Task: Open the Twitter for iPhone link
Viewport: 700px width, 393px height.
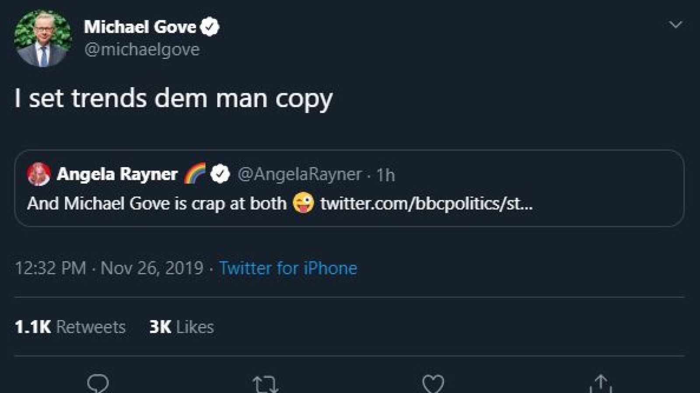Action: 288,268
